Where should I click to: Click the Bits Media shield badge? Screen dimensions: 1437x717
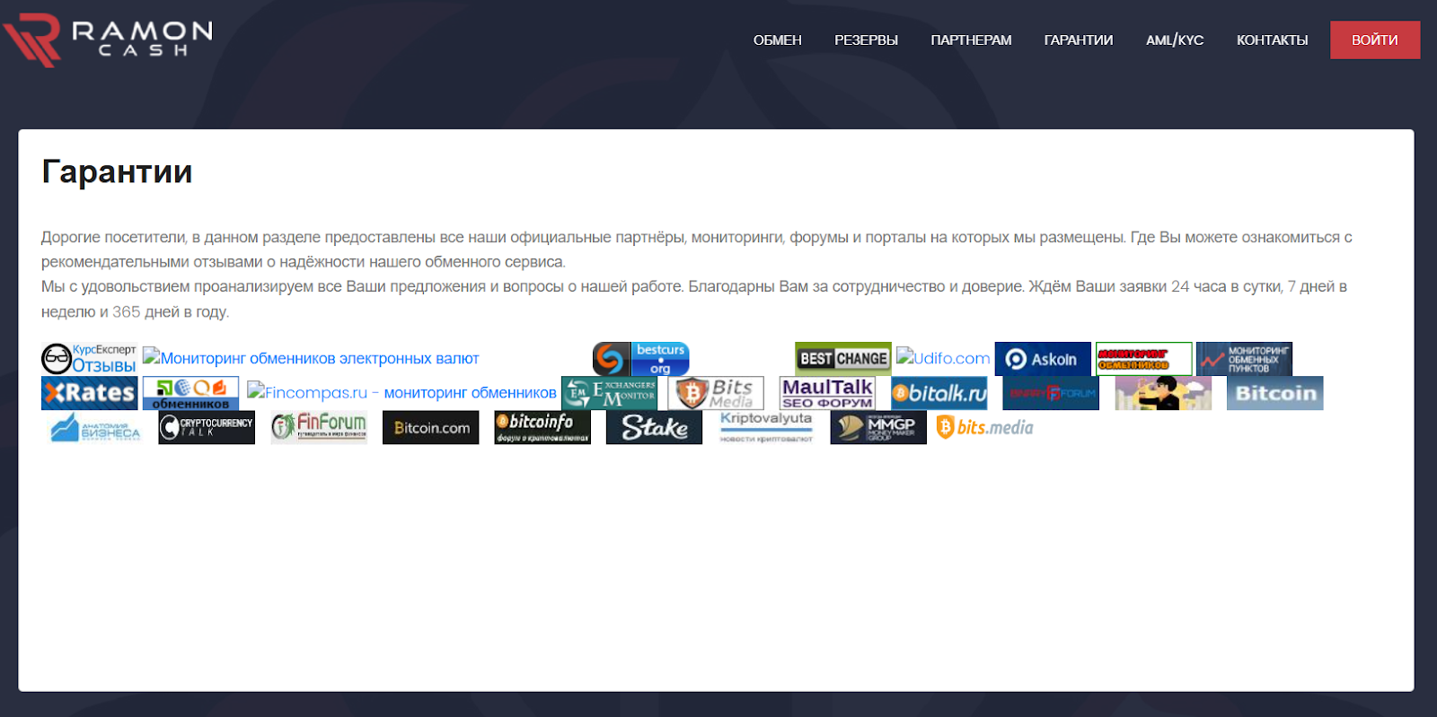coord(716,393)
